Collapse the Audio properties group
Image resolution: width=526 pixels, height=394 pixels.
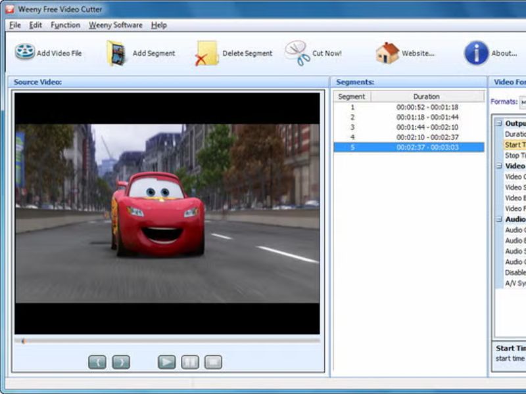499,219
